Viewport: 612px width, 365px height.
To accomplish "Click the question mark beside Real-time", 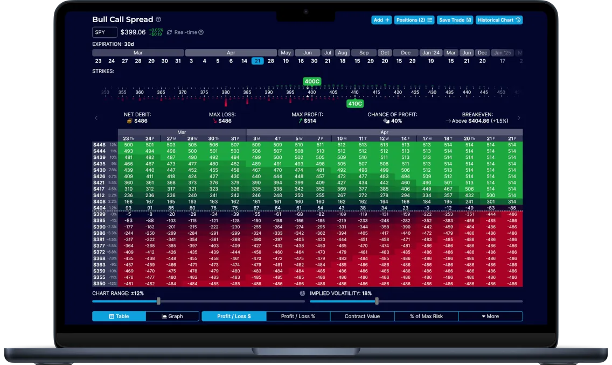I will click(201, 32).
